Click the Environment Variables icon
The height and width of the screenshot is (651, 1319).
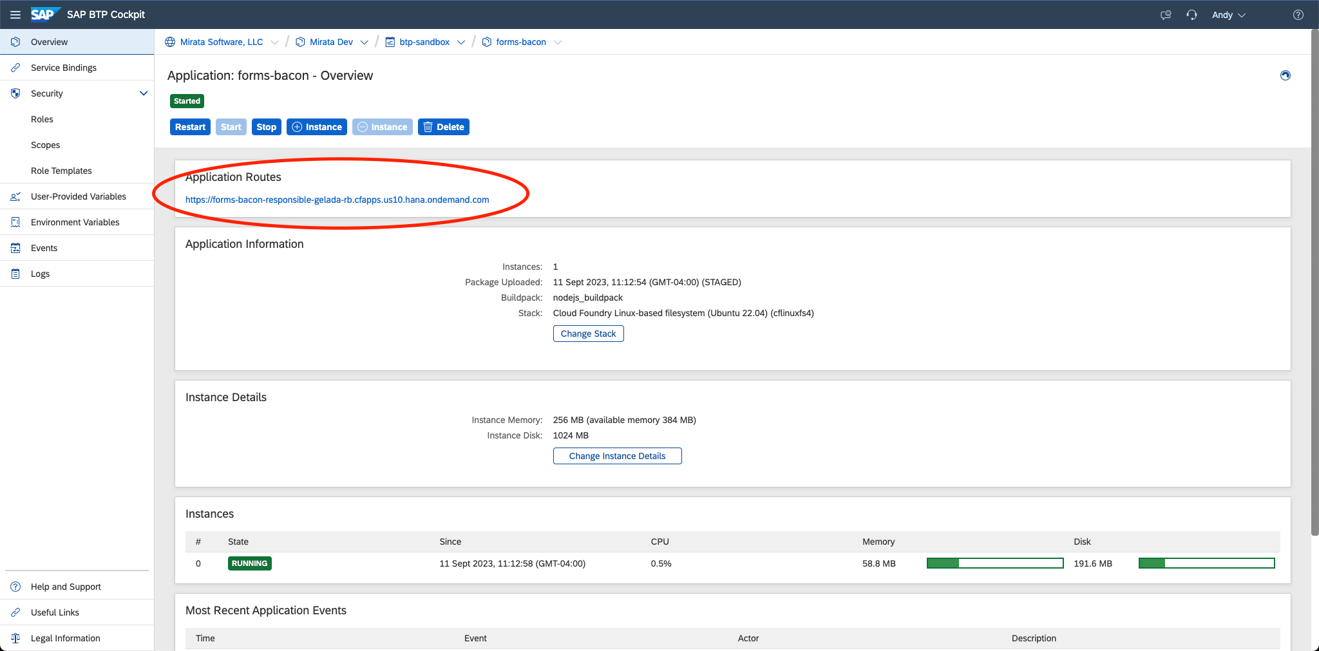click(15, 222)
